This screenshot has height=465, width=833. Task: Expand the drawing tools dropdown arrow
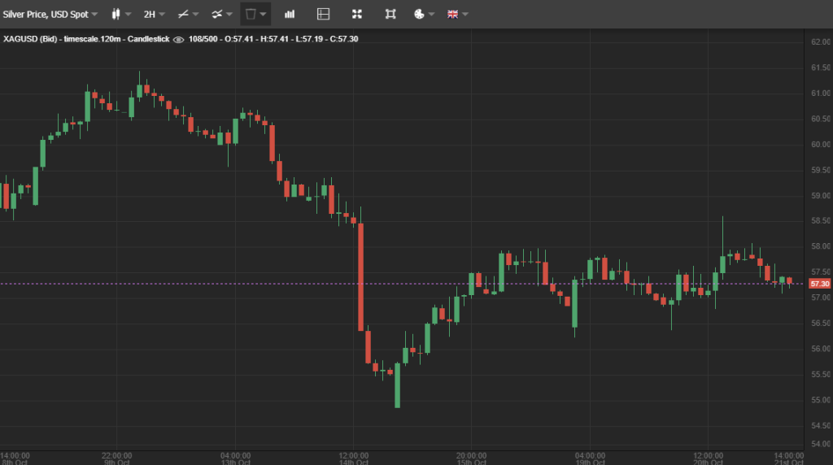[195, 15]
